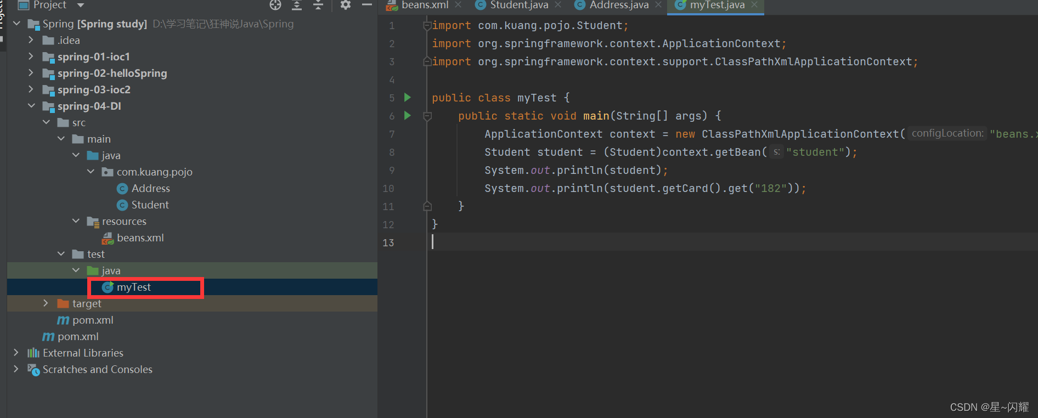Collapse the Spring root project node
This screenshot has width=1038, height=418.
coord(16,24)
